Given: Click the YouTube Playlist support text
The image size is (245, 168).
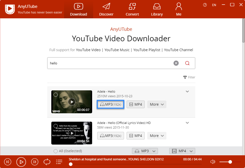Looking at the screenshot, I should (x=147, y=50).
